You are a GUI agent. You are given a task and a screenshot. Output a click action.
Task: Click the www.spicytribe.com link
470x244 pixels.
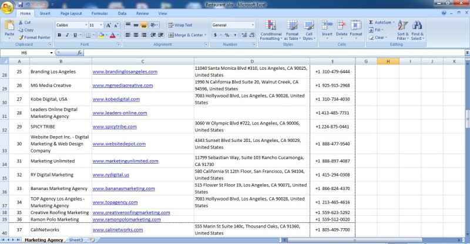(x=114, y=127)
